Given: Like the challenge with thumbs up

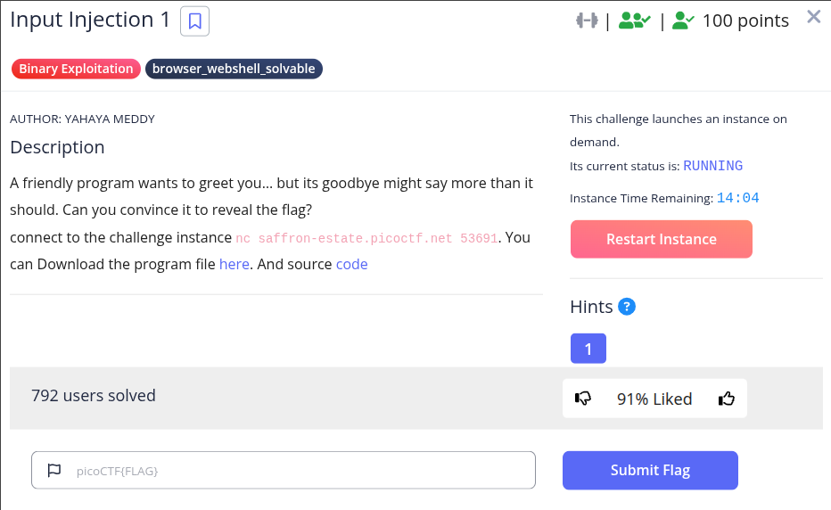Looking at the screenshot, I should (727, 399).
